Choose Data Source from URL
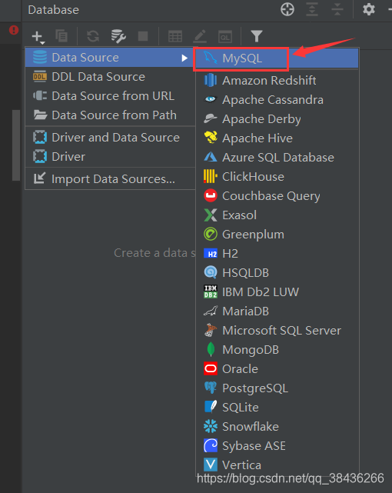 [x=110, y=96]
